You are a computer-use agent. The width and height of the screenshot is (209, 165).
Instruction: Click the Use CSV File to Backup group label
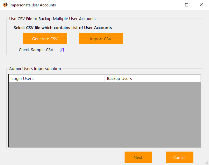click(x=52, y=19)
